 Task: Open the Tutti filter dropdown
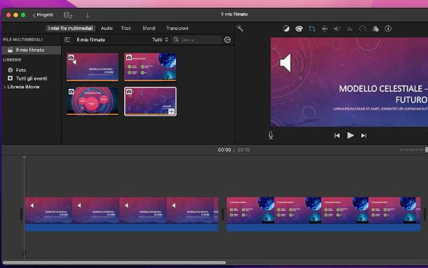tap(160, 40)
